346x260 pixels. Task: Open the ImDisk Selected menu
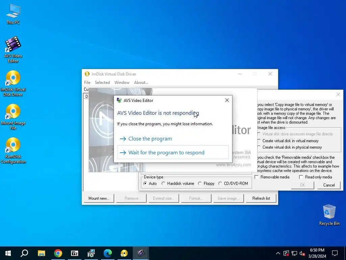[102, 83]
